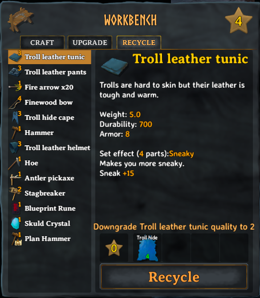Viewport: 260px width, 298px height.
Task: Click the Recycle button
Action: tap(174, 277)
